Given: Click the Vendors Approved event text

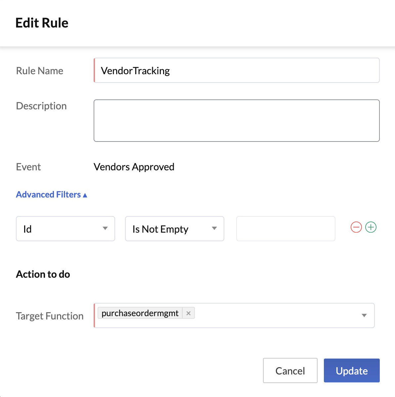Looking at the screenshot, I should (134, 167).
